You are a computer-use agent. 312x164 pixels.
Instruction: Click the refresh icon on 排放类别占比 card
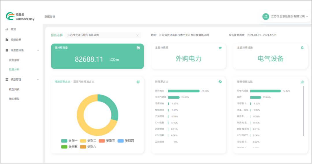click(138, 82)
